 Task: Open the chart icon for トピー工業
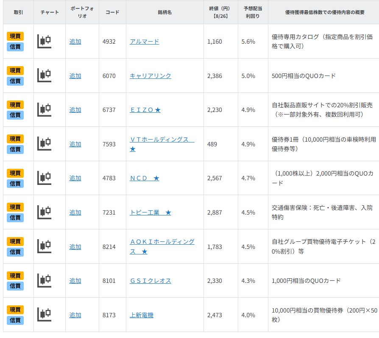(44, 212)
